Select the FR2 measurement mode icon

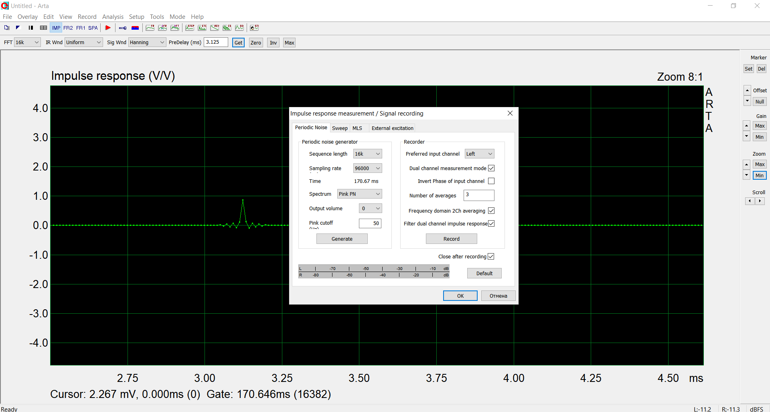click(x=68, y=28)
